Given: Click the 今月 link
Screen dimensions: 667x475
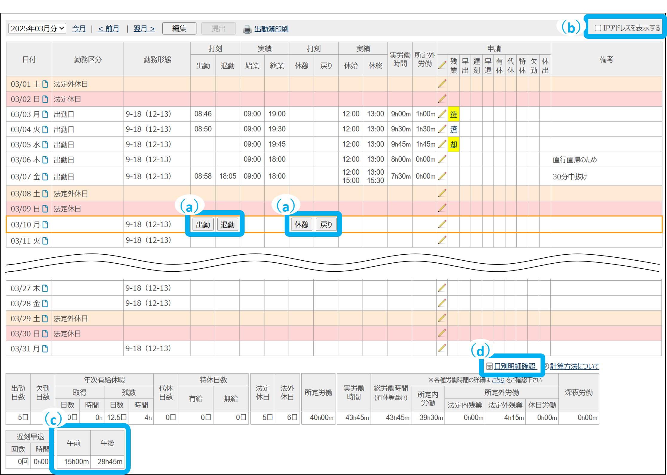Looking at the screenshot, I should click(x=79, y=29).
